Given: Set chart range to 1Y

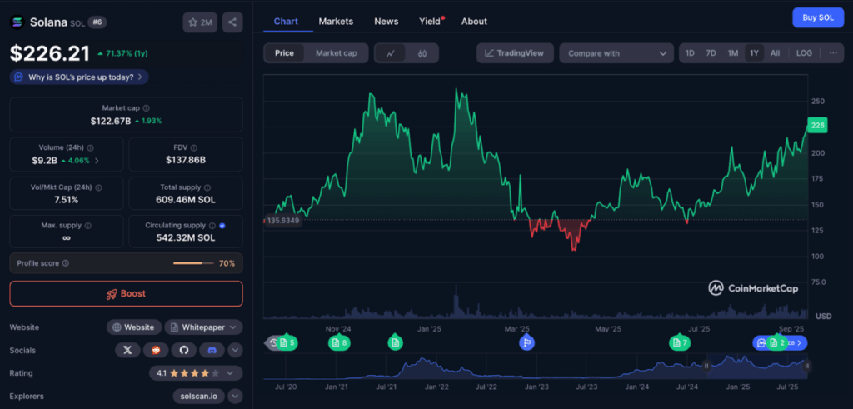Looking at the screenshot, I should point(754,53).
